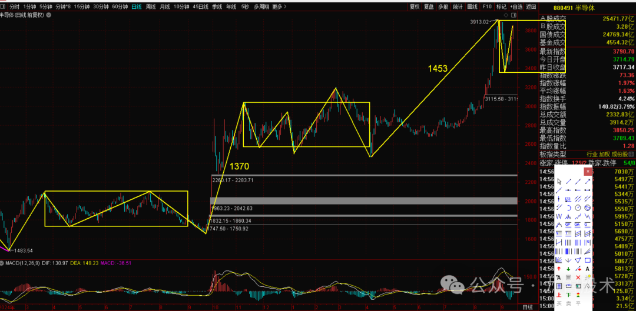Choose the circle drawing tool

click(x=578, y=208)
